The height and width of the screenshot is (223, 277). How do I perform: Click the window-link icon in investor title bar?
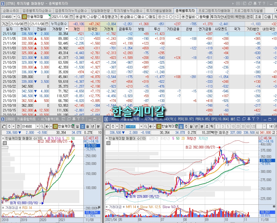pos(250,3)
